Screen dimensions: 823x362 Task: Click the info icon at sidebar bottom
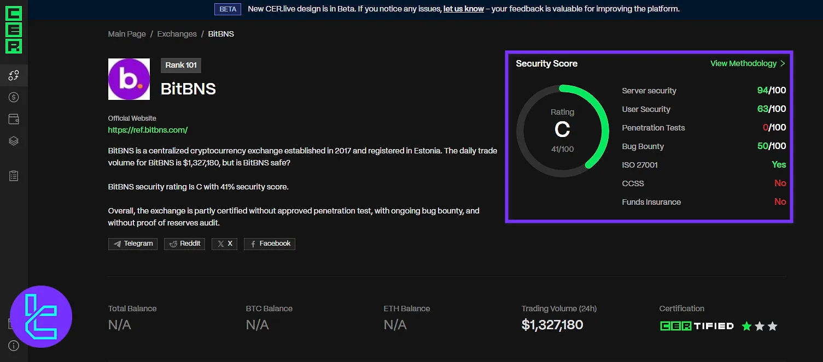14,346
